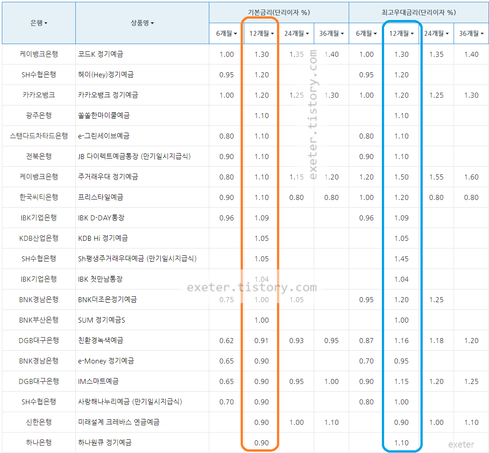Select product KDB Hi 정기예금

(103, 238)
